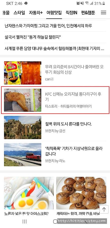Image resolution: width=110 pixels, height=228 pixels.
Task: Open the fried egg ice cream image
Action: 29,193
